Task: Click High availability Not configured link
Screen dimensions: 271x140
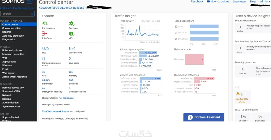Action: (x=66, y=98)
